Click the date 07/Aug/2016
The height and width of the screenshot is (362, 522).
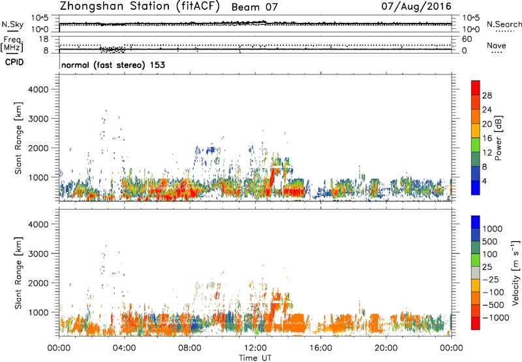[416, 7]
